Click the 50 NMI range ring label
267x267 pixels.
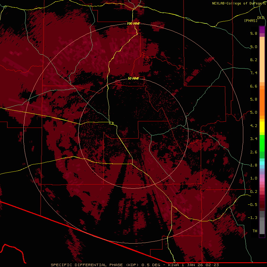(x=133, y=78)
